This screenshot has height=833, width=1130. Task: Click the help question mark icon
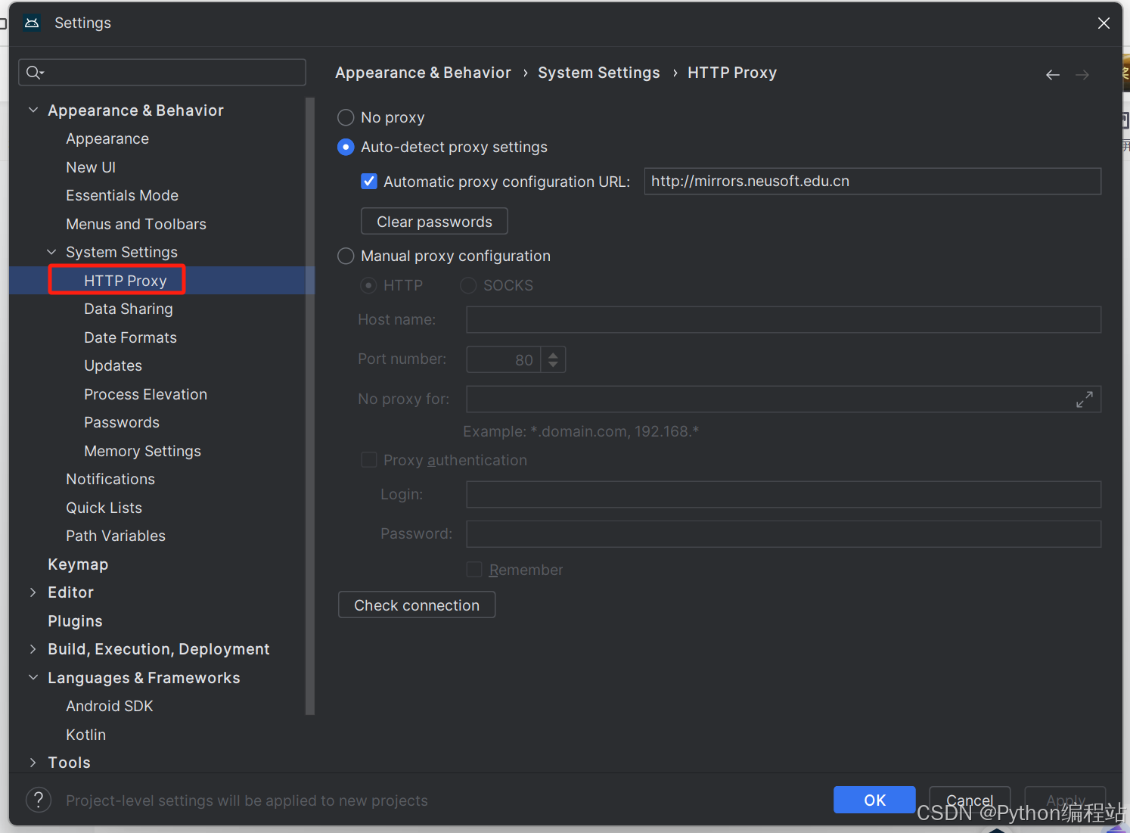click(39, 800)
